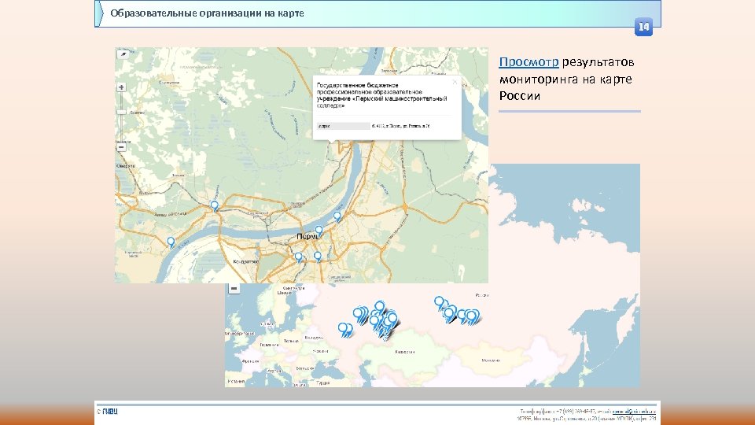Click the westernmost marker on the Perm map
Image resolution: width=755 pixels, height=425 pixels.
tap(171, 242)
